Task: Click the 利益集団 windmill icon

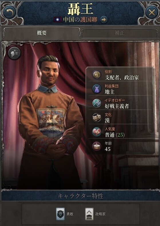Action: (x=97, y=89)
